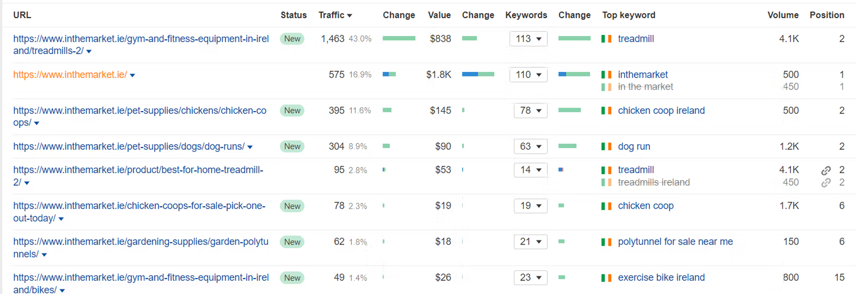Click the Ireland flag next to dog run
Viewport: 856px width, 294px height.
tap(606, 146)
